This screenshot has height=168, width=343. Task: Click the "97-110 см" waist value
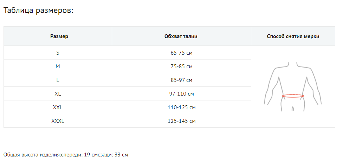pos(181,94)
